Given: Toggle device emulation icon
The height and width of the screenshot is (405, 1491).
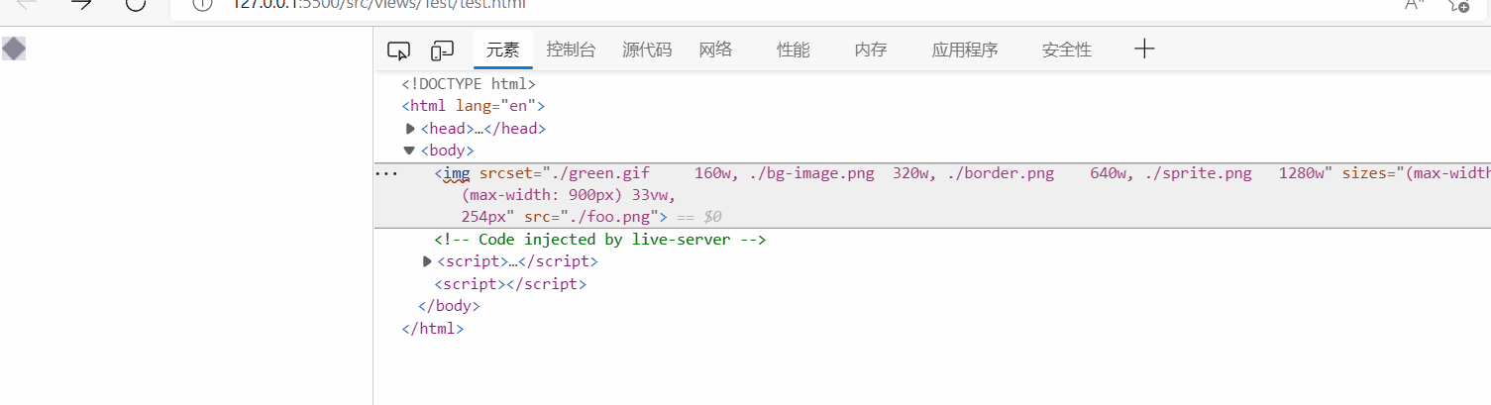Looking at the screenshot, I should coord(442,50).
